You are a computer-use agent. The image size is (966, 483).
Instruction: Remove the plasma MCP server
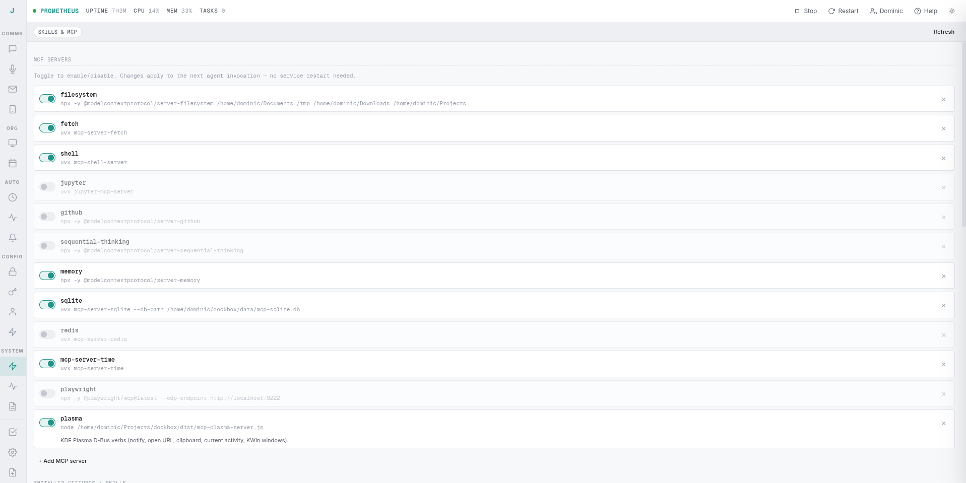943,423
